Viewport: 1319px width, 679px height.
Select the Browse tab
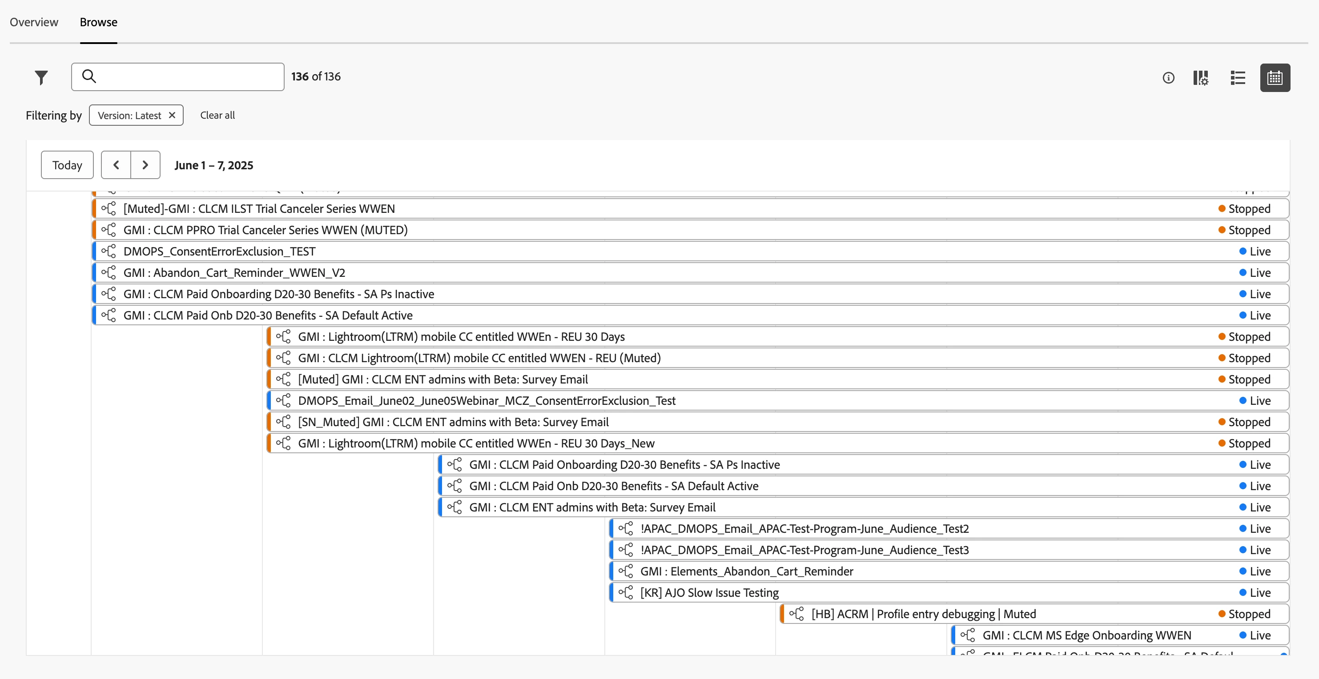point(98,22)
